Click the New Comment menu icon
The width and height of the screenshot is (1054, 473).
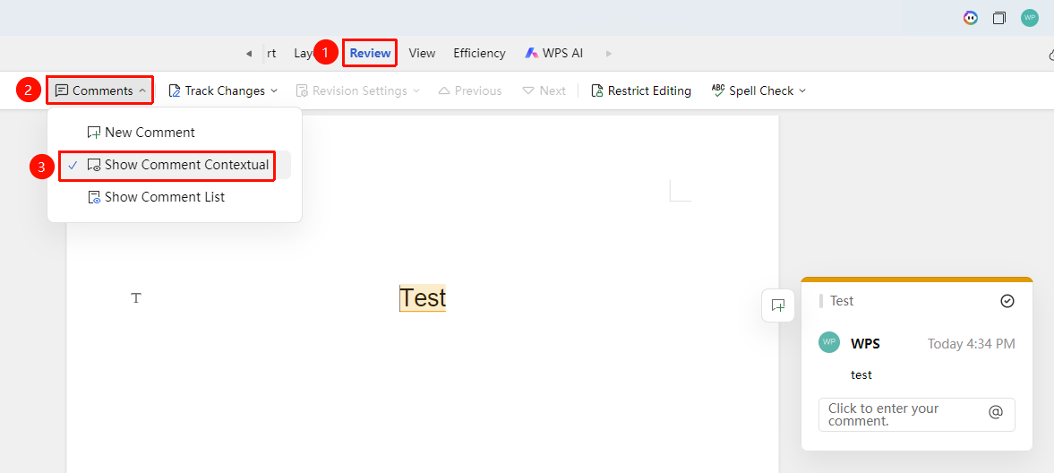coord(94,133)
